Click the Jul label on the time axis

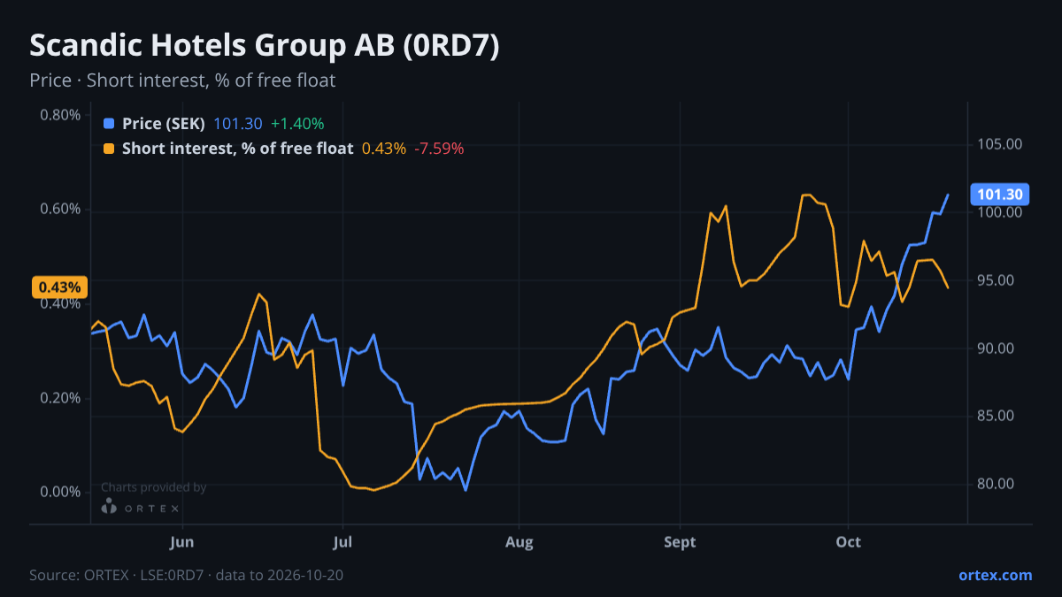coord(342,542)
